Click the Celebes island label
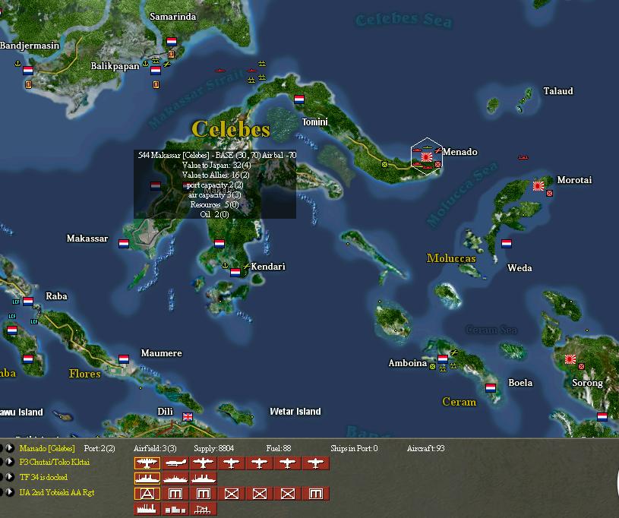619x518 pixels. point(231,129)
